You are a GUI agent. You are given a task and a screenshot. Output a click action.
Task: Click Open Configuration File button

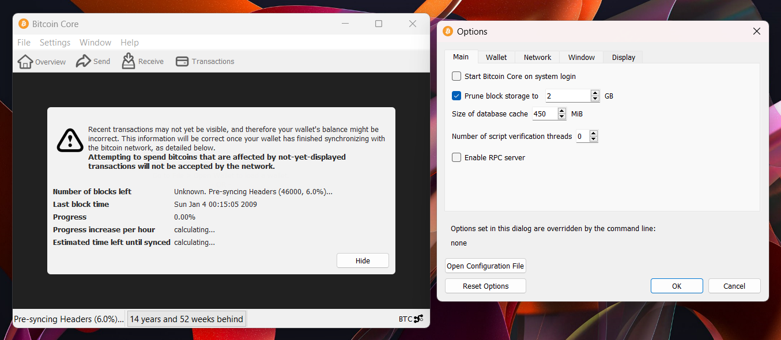485,266
